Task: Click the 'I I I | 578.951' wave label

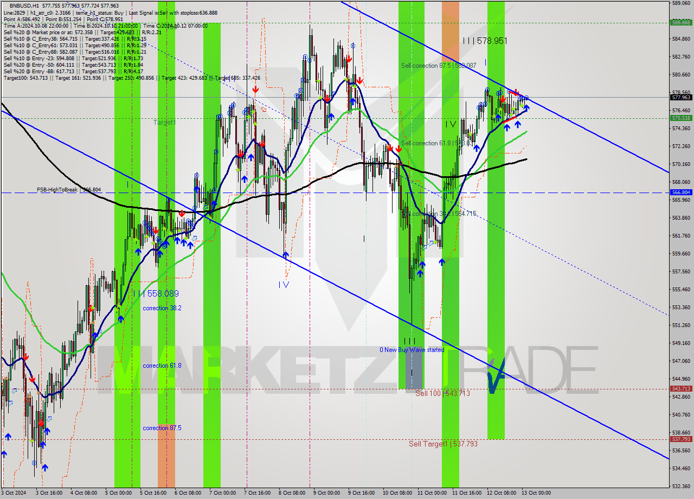Action: (485, 41)
